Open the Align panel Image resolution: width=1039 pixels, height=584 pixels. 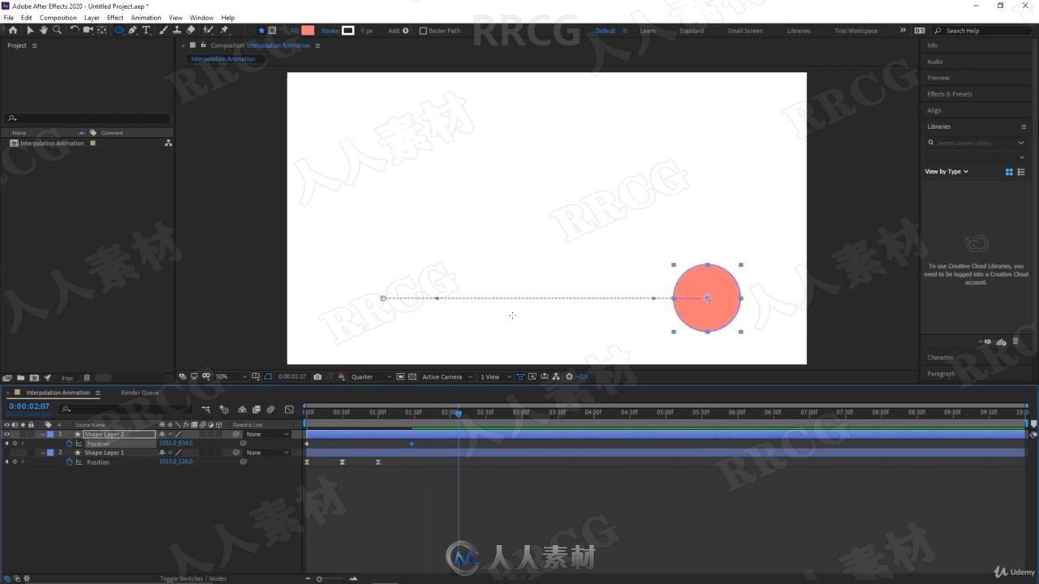[934, 110]
